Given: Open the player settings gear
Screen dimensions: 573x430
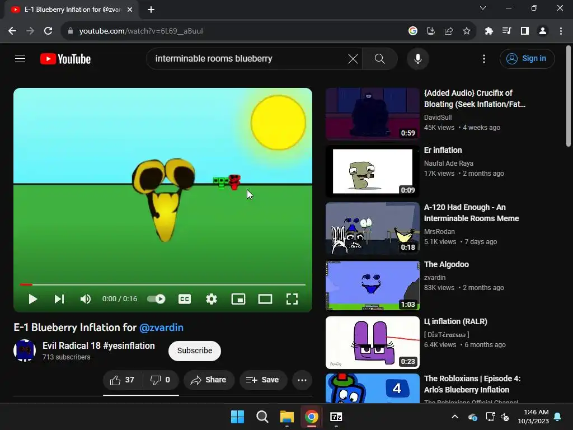Looking at the screenshot, I should pos(211,299).
